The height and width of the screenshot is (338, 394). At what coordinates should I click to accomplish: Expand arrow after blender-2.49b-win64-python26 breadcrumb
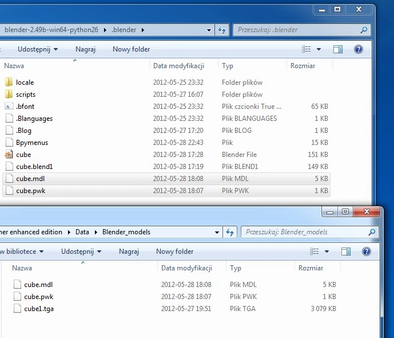(105, 30)
